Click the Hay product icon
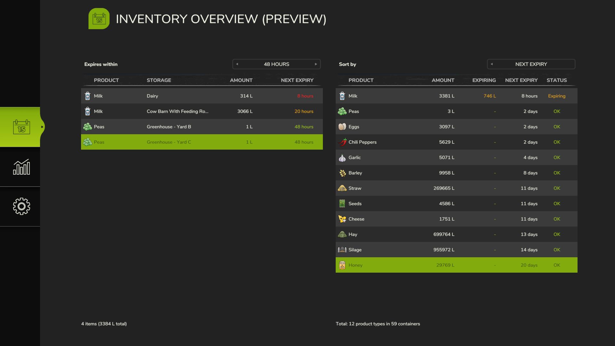615x346 pixels. (342, 234)
